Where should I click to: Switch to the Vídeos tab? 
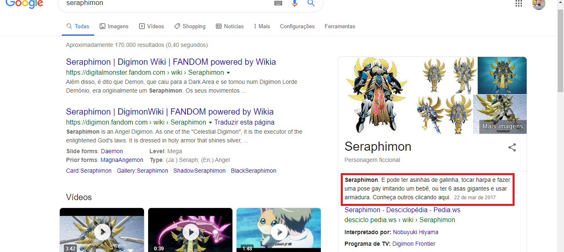151,26
